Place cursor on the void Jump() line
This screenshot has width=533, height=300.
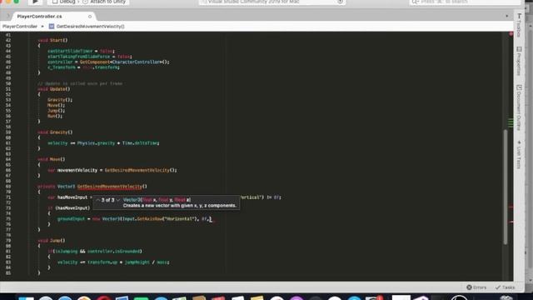[x=52, y=241]
